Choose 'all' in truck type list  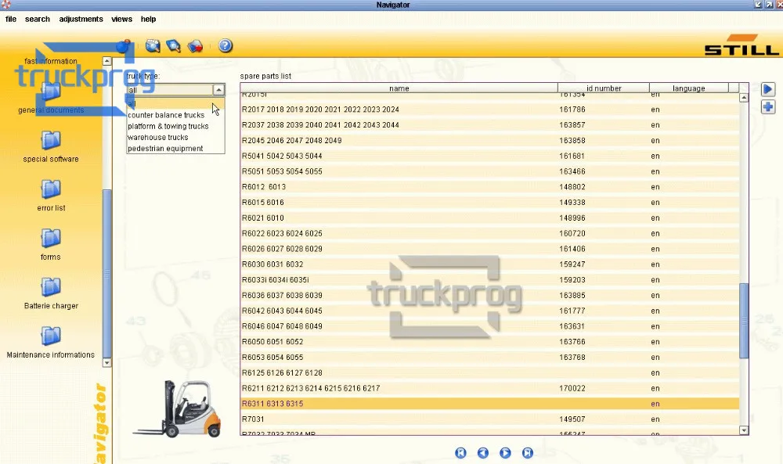point(175,104)
